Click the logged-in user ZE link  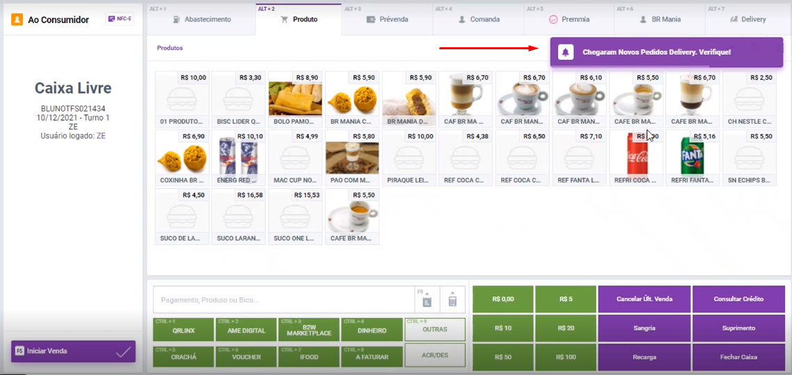pos(101,135)
